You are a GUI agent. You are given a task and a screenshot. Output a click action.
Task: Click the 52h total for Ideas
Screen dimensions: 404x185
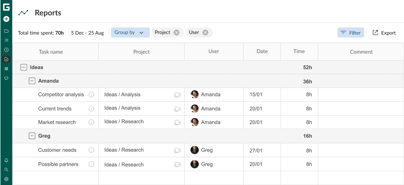pyautogui.click(x=308, y=67)
